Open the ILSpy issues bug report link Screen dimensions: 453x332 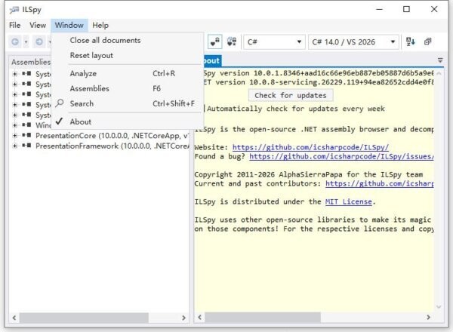[x=341, y=156]
